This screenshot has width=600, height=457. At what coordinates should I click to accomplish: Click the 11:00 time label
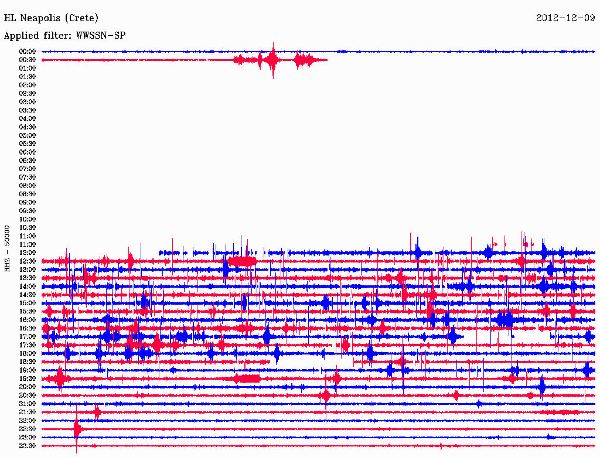pos(28,236)
